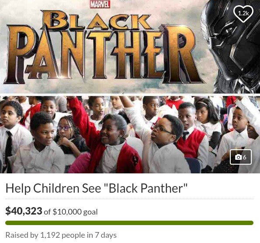Select the golden PANTHER lettering
Viewport: 260px width, 243px height.
coord(104,54)
